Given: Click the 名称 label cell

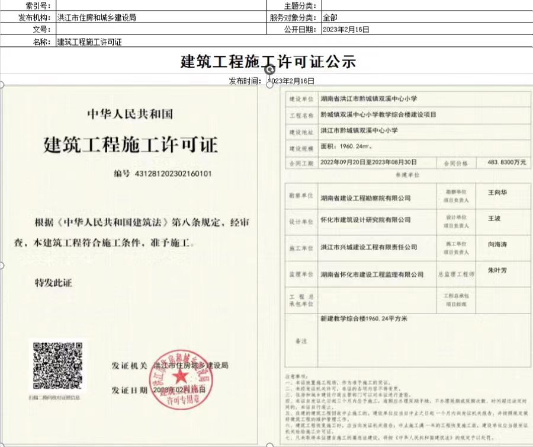Looking at the screenshot, I should pyautogui.click(x=28, y=41).
